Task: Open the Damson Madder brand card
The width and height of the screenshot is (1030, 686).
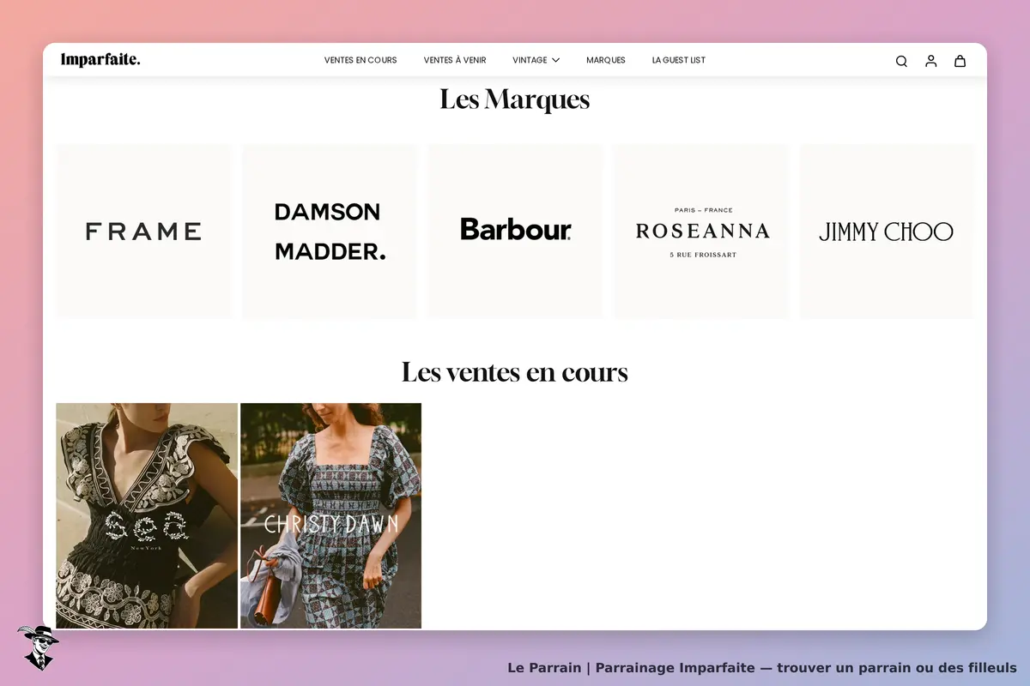Action: [x=330, y=232]
